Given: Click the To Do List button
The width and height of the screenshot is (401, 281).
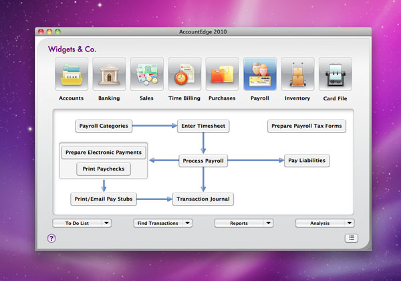Looking at the screenshot, I should [77, 223].
